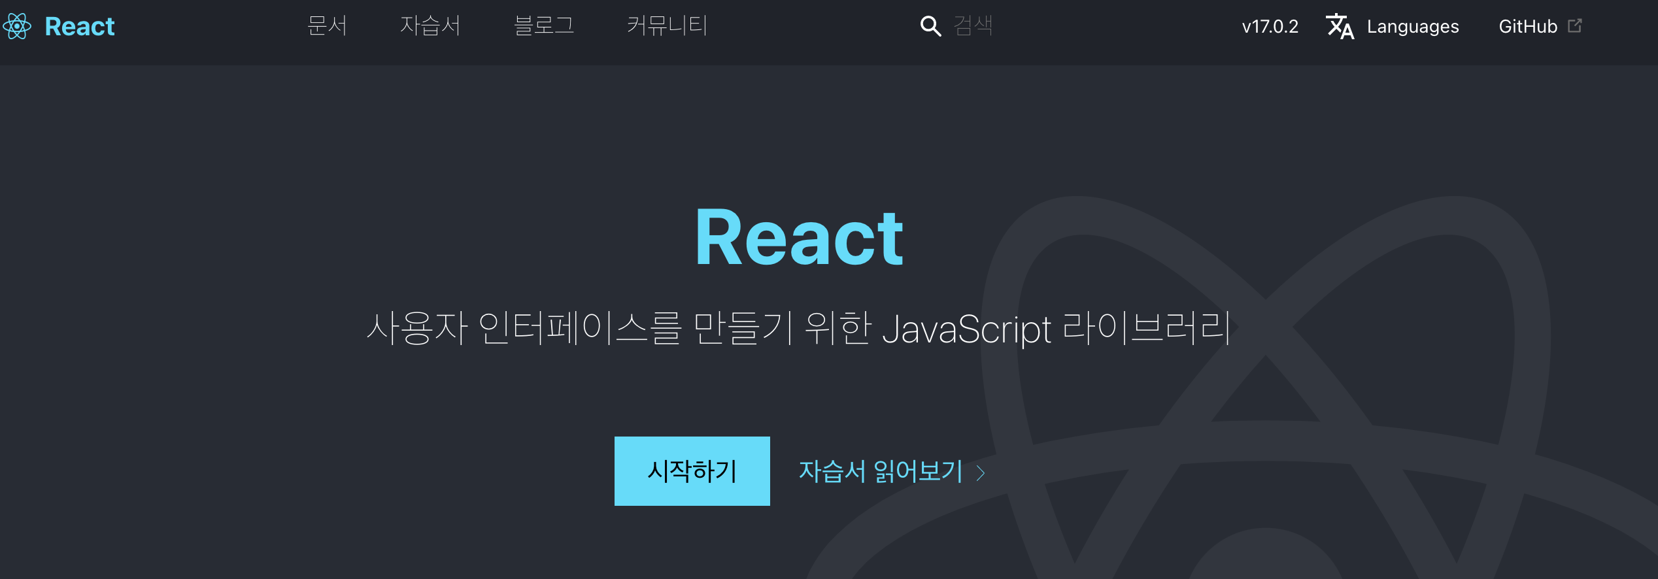
Task: Click the React wordmark in the navigation bar
Action: (x=79, y=26)
